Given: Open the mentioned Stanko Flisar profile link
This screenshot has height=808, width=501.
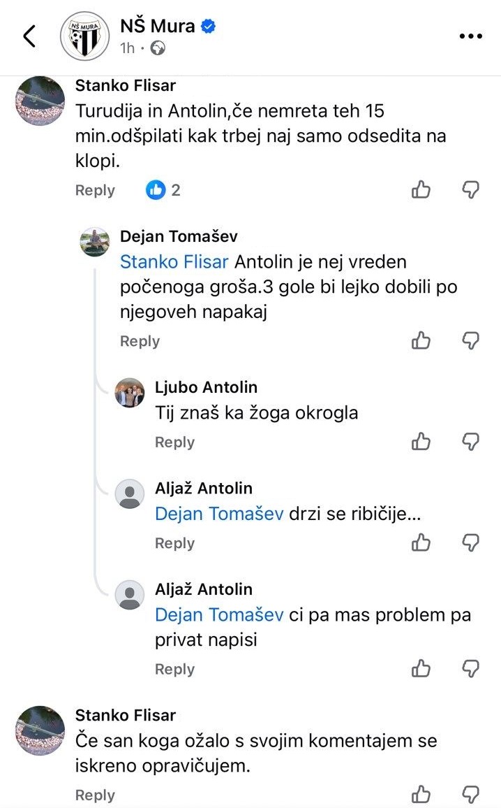Looking at the screenshot, I should (x=174, y=262).
